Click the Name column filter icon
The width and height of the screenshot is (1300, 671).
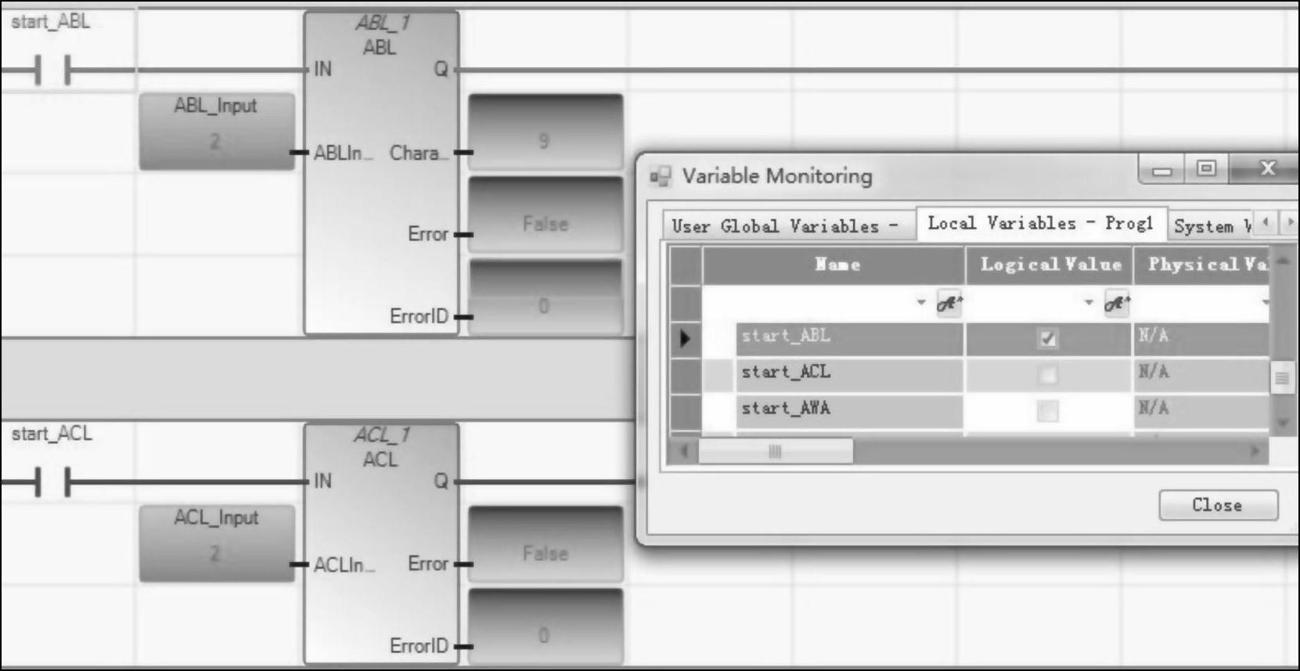click(949, 303)
